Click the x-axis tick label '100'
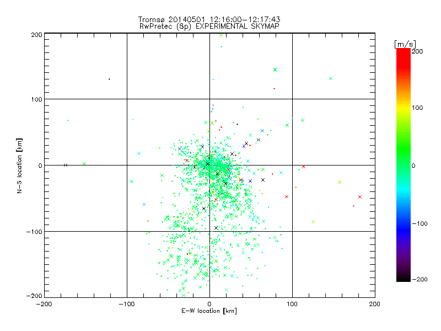Image resolution: width=441 pixels, height=331 pixels. point(292,304)
